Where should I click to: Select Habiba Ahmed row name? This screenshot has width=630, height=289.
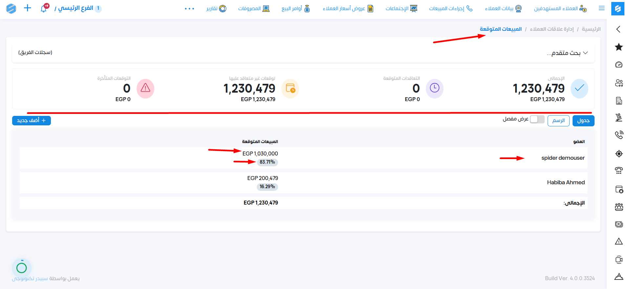(x=566, y=183)
